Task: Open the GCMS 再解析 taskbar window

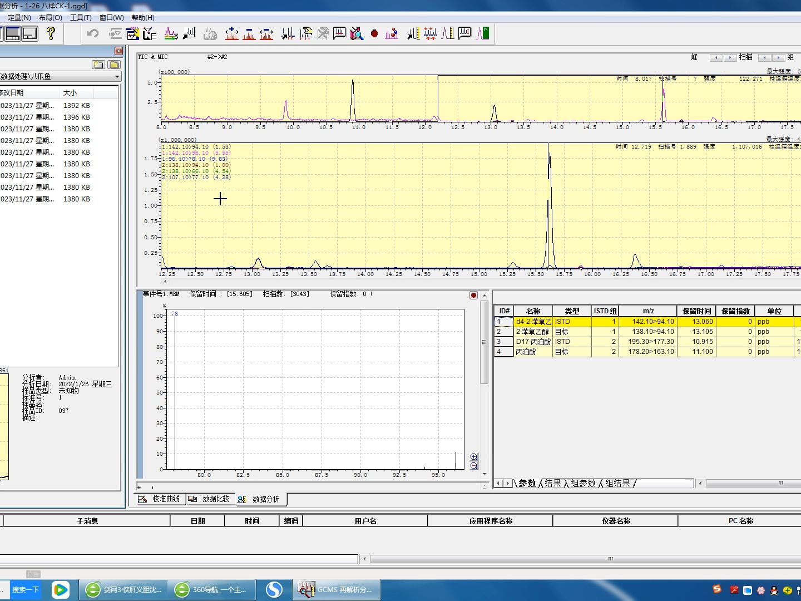Action: [337, 590]
